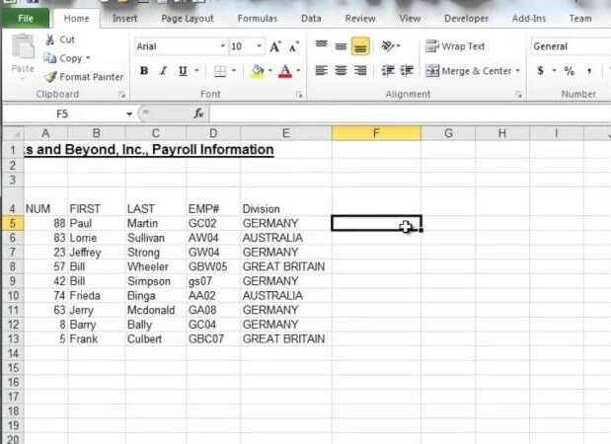
Task: Switch to the Data tab
Action: (x=311, y=19)
